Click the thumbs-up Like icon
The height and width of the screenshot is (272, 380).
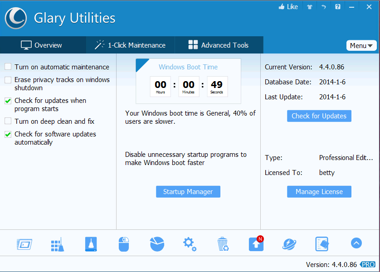281,7
